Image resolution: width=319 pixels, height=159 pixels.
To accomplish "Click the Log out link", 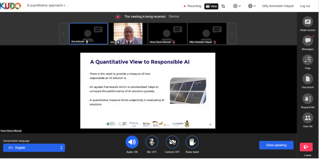I will [305, 6].
